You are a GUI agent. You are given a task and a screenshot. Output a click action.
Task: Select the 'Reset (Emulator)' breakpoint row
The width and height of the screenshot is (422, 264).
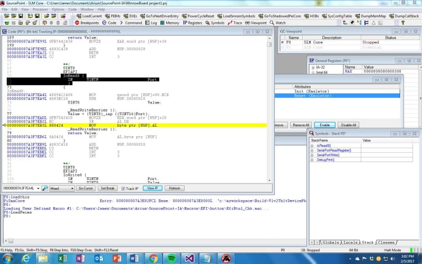(x=337, y=96)
